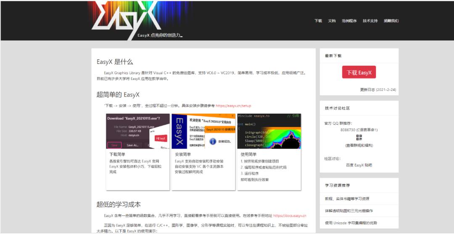Click the EasyX 是什么 heading
Screen dimensions: 454x234
coord(115,62)
